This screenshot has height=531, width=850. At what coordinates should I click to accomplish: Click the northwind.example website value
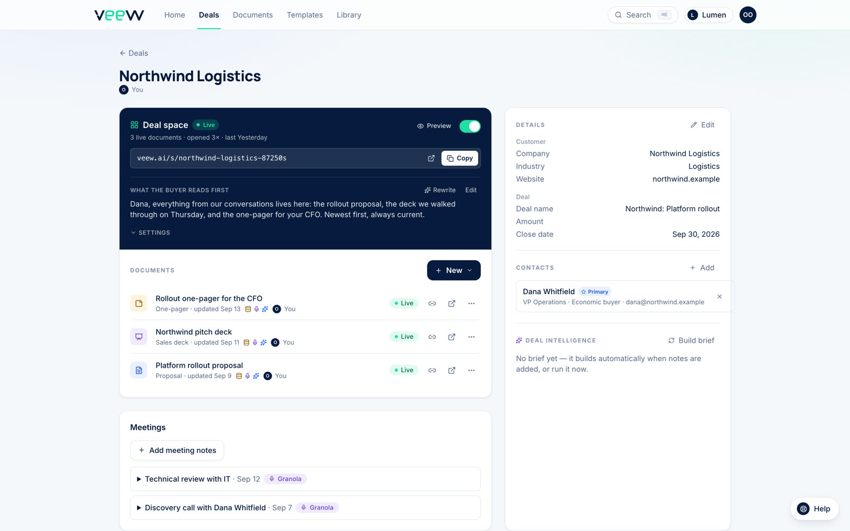pyautogui.click(x=686, y=179)
